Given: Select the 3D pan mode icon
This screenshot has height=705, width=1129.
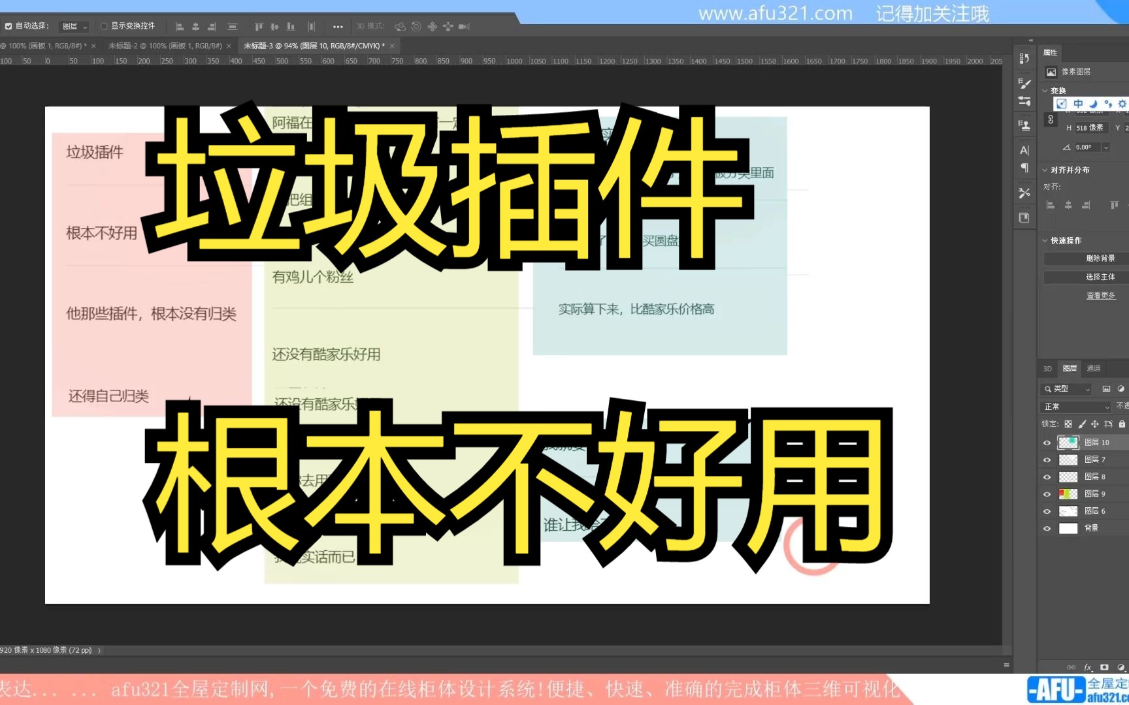Looking at the screenshot, I should [x=432, y=27].
